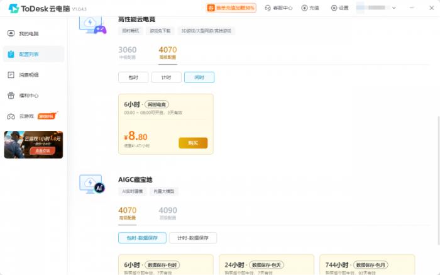
Task: Open the cloud gaming promo banner
Action: click(33, 145)
